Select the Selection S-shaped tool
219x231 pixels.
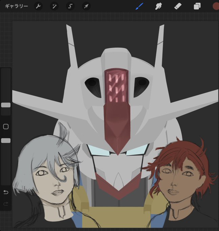click(70, 6)
